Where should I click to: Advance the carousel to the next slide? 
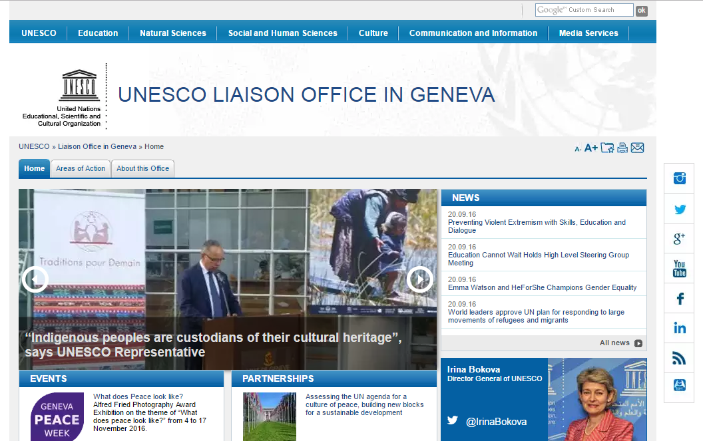[420, 279]
